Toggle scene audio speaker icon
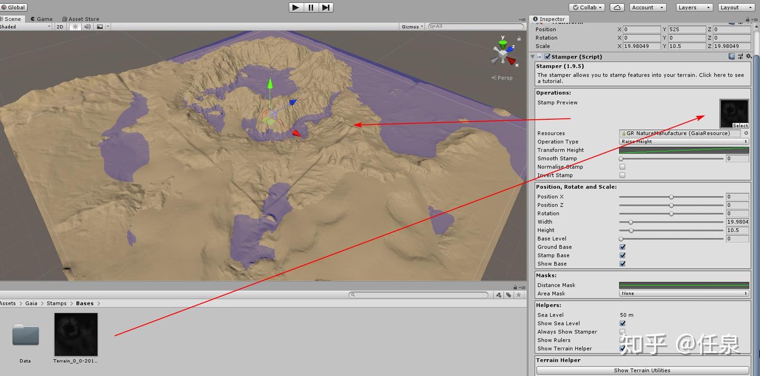 pos(87,26)
